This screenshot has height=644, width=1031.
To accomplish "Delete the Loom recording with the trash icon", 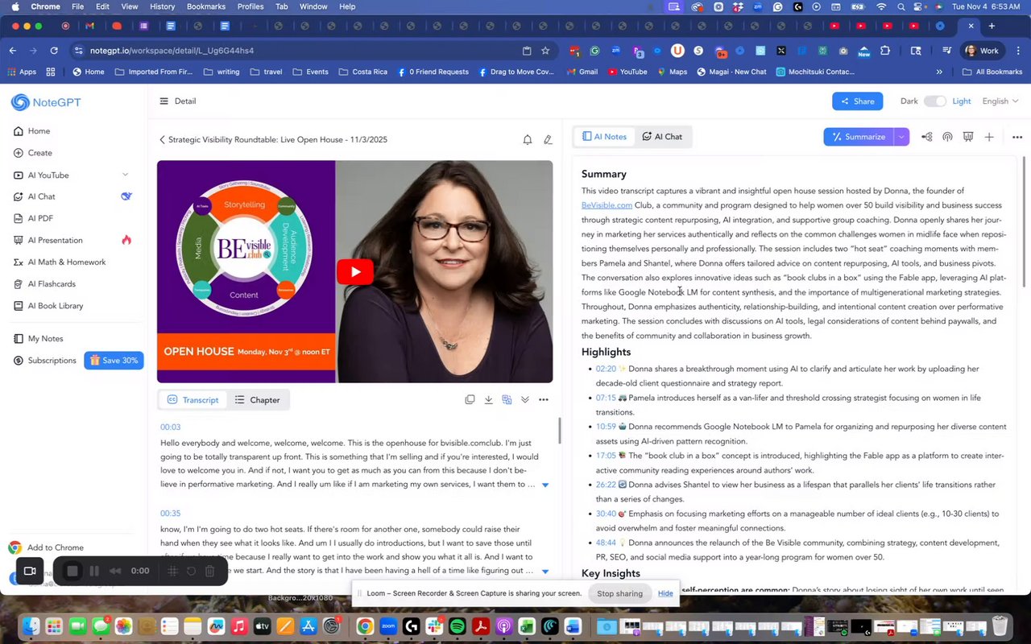I will tap(209, 571).
